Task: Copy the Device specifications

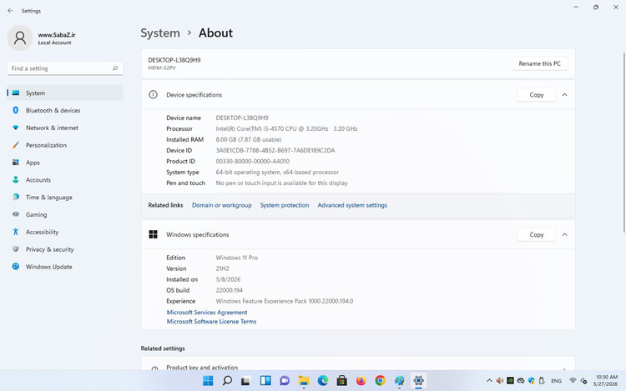Action: [536, 95]
